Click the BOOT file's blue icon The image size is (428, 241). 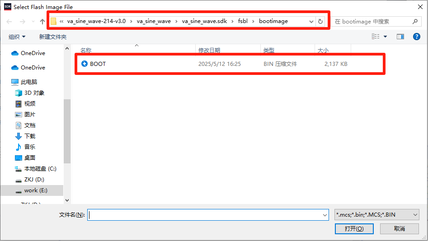pyautogui.click(x=85, y=64)
